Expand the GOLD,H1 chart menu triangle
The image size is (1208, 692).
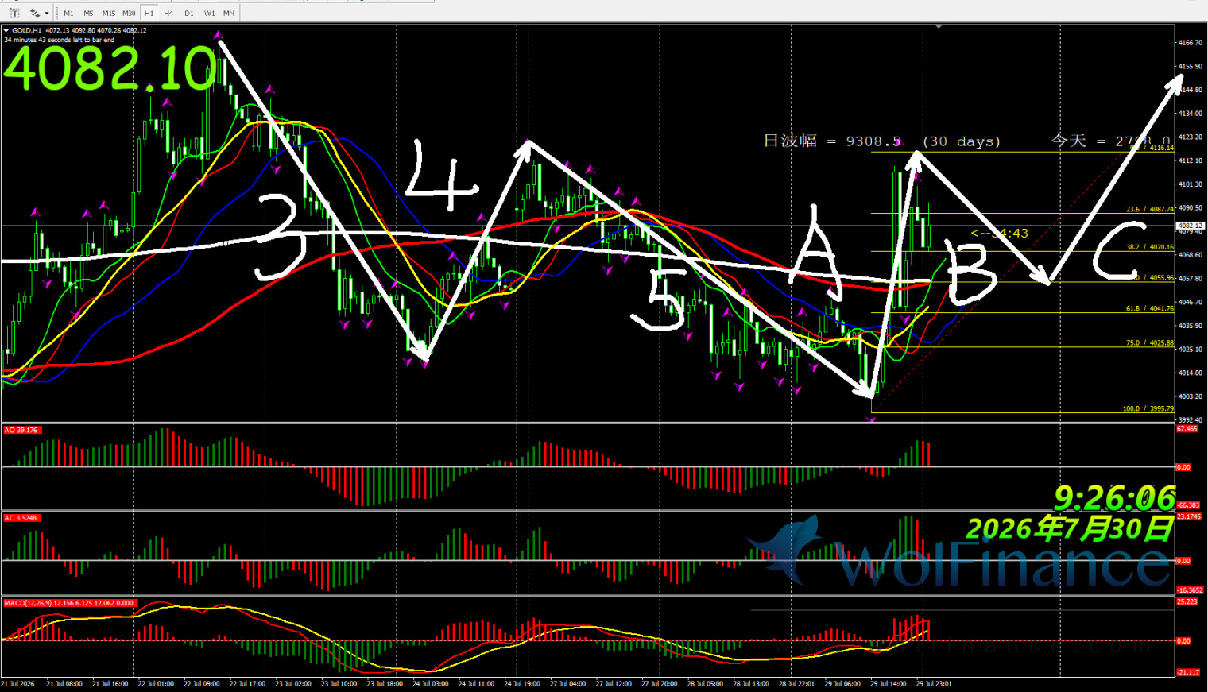[x=6, y=31]
